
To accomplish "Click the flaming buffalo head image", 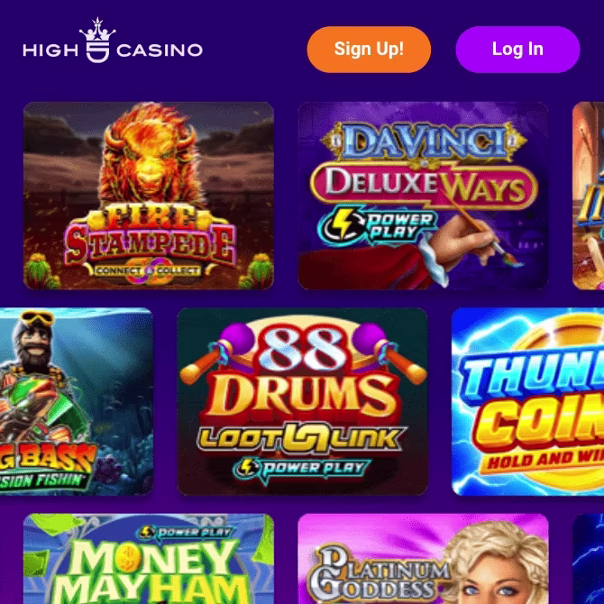I will click(150, 154).
